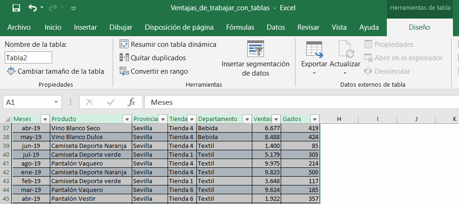Open the Provincia column filter dropdown

tap(162, 119)
